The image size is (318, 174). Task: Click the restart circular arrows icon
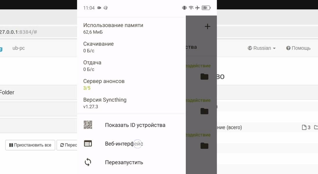[88, 162]
